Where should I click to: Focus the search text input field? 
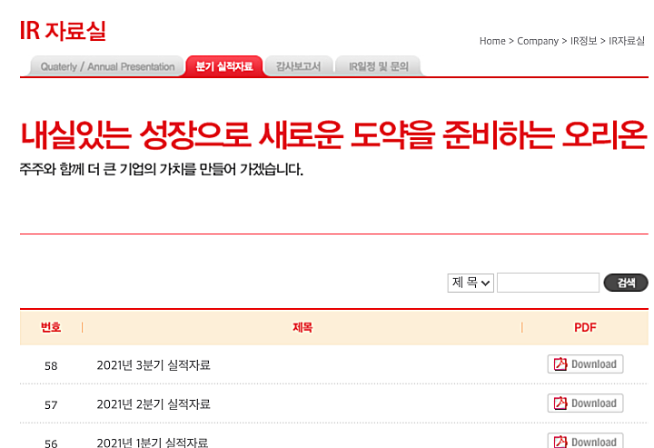pyautogui.click(x=548, y=283)
